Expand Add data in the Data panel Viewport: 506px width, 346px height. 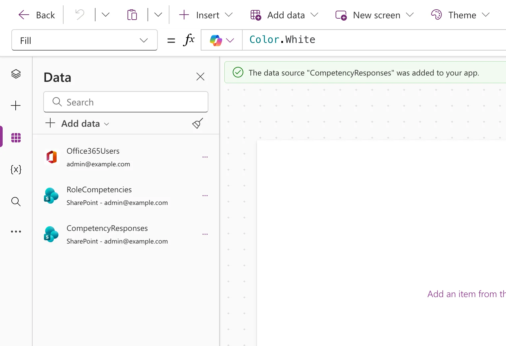point(77,123)
